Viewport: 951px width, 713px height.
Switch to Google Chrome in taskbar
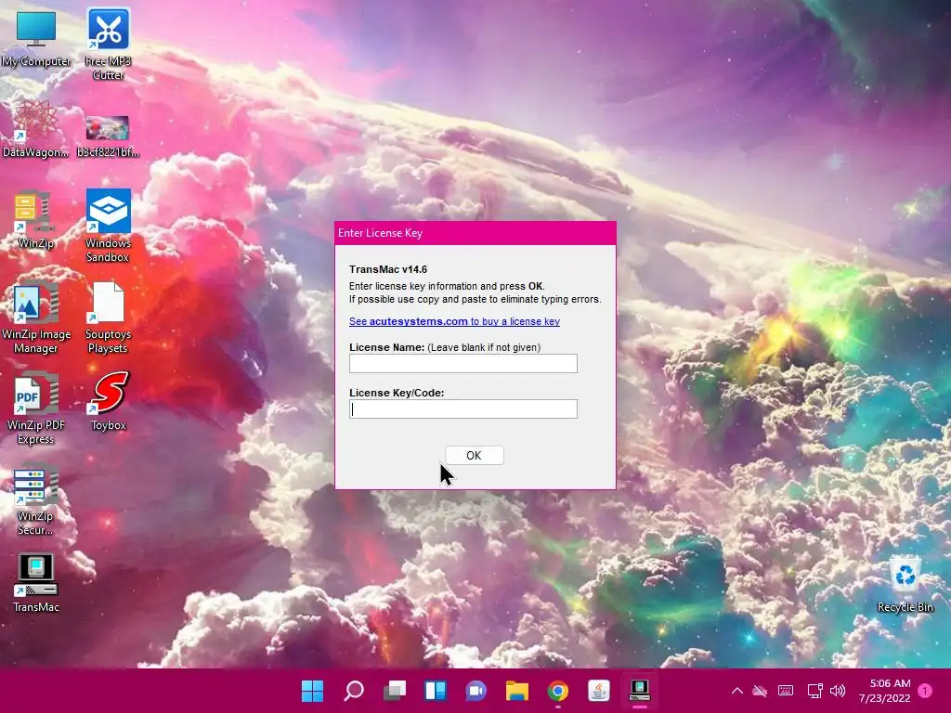tap(558, 691)
